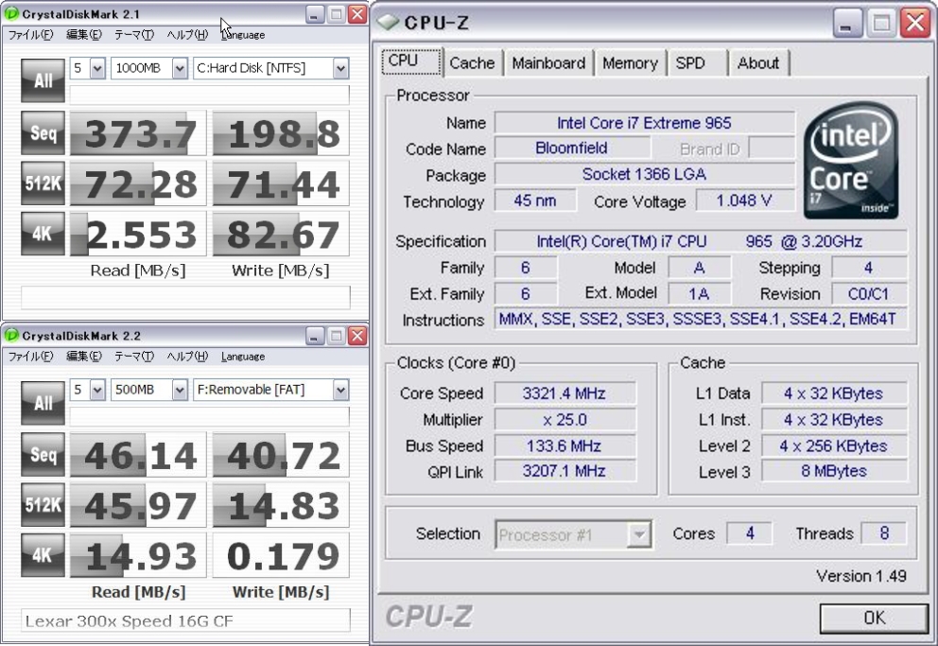Run All tests in CrystalDiskMark 2.1
The image size is (938, 646).
pyautogui.click(x=43, y=80)
